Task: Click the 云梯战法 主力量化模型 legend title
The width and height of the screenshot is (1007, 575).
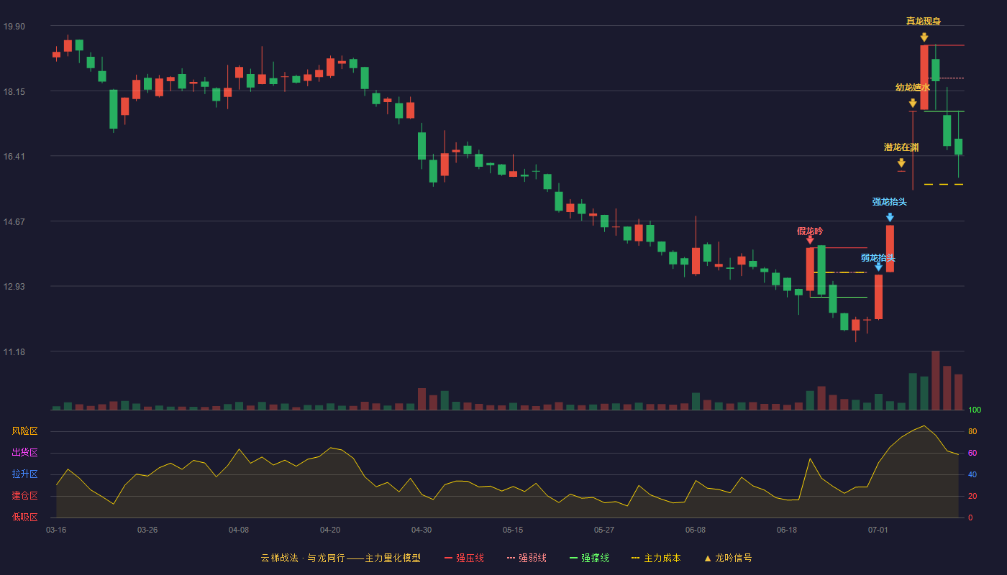Action: coord(341,558)
